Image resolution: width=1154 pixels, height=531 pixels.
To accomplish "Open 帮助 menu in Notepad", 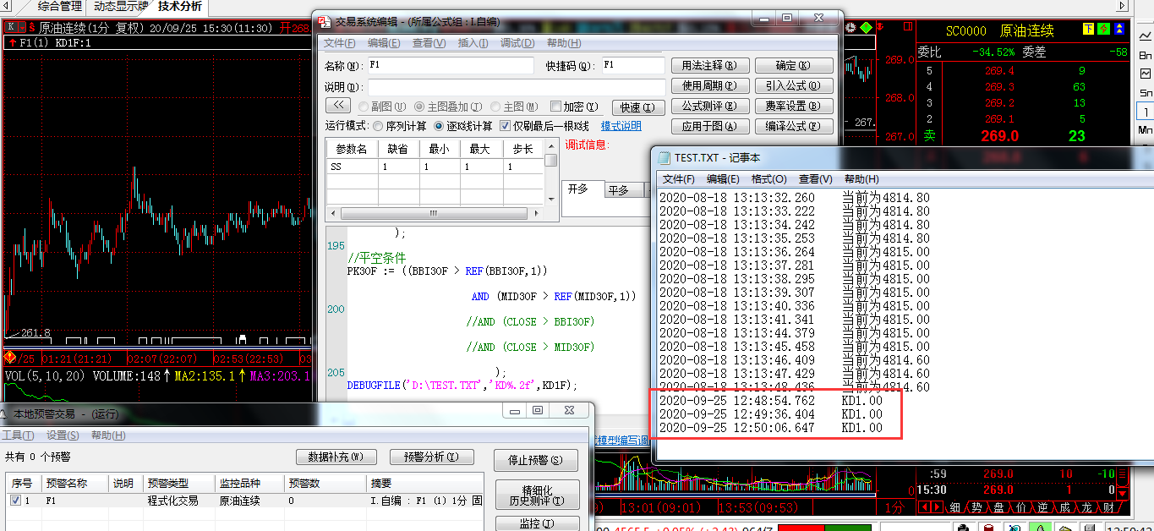I will click(861, 179).
